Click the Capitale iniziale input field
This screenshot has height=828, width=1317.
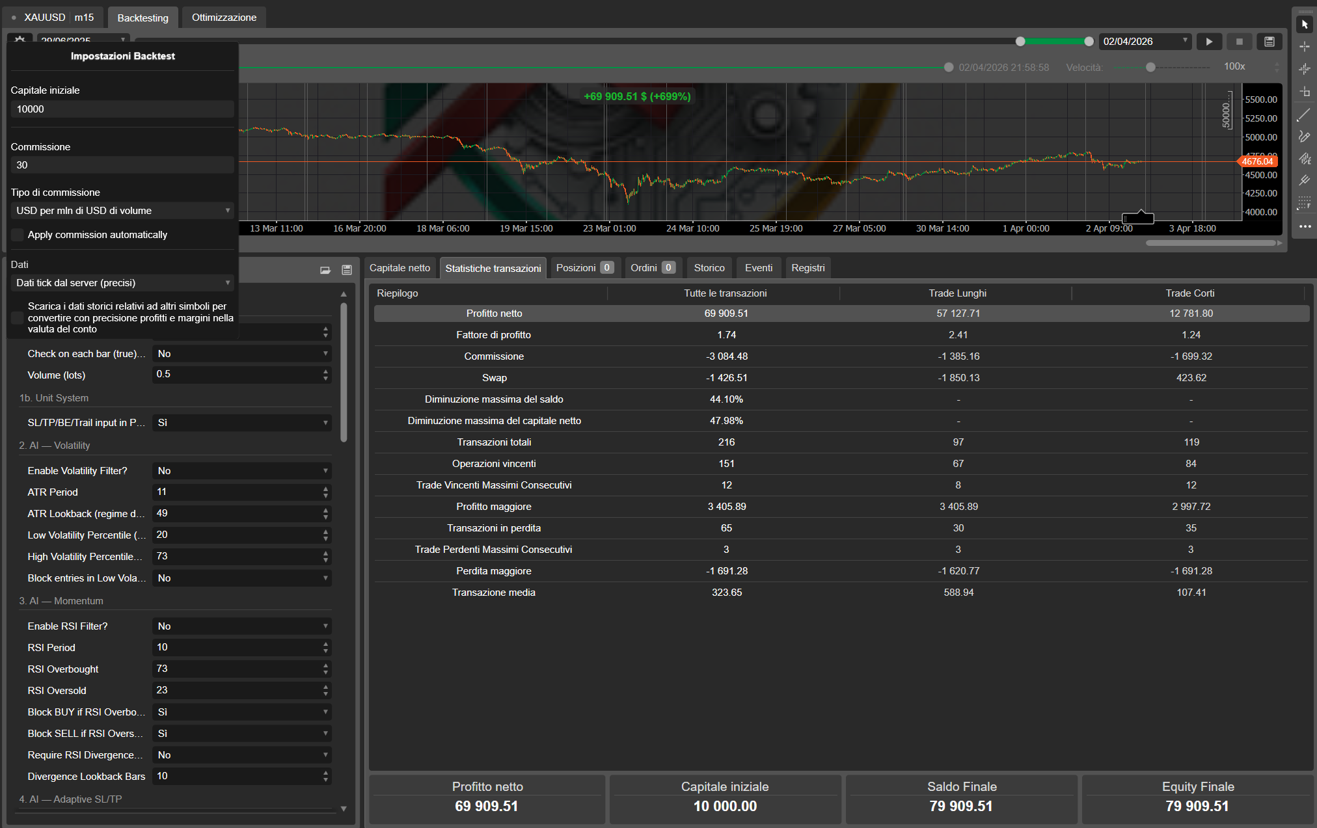[x=122, y=109]
